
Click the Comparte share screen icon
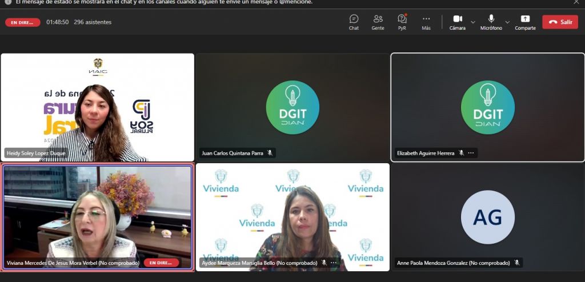click(x=525, y=22)
